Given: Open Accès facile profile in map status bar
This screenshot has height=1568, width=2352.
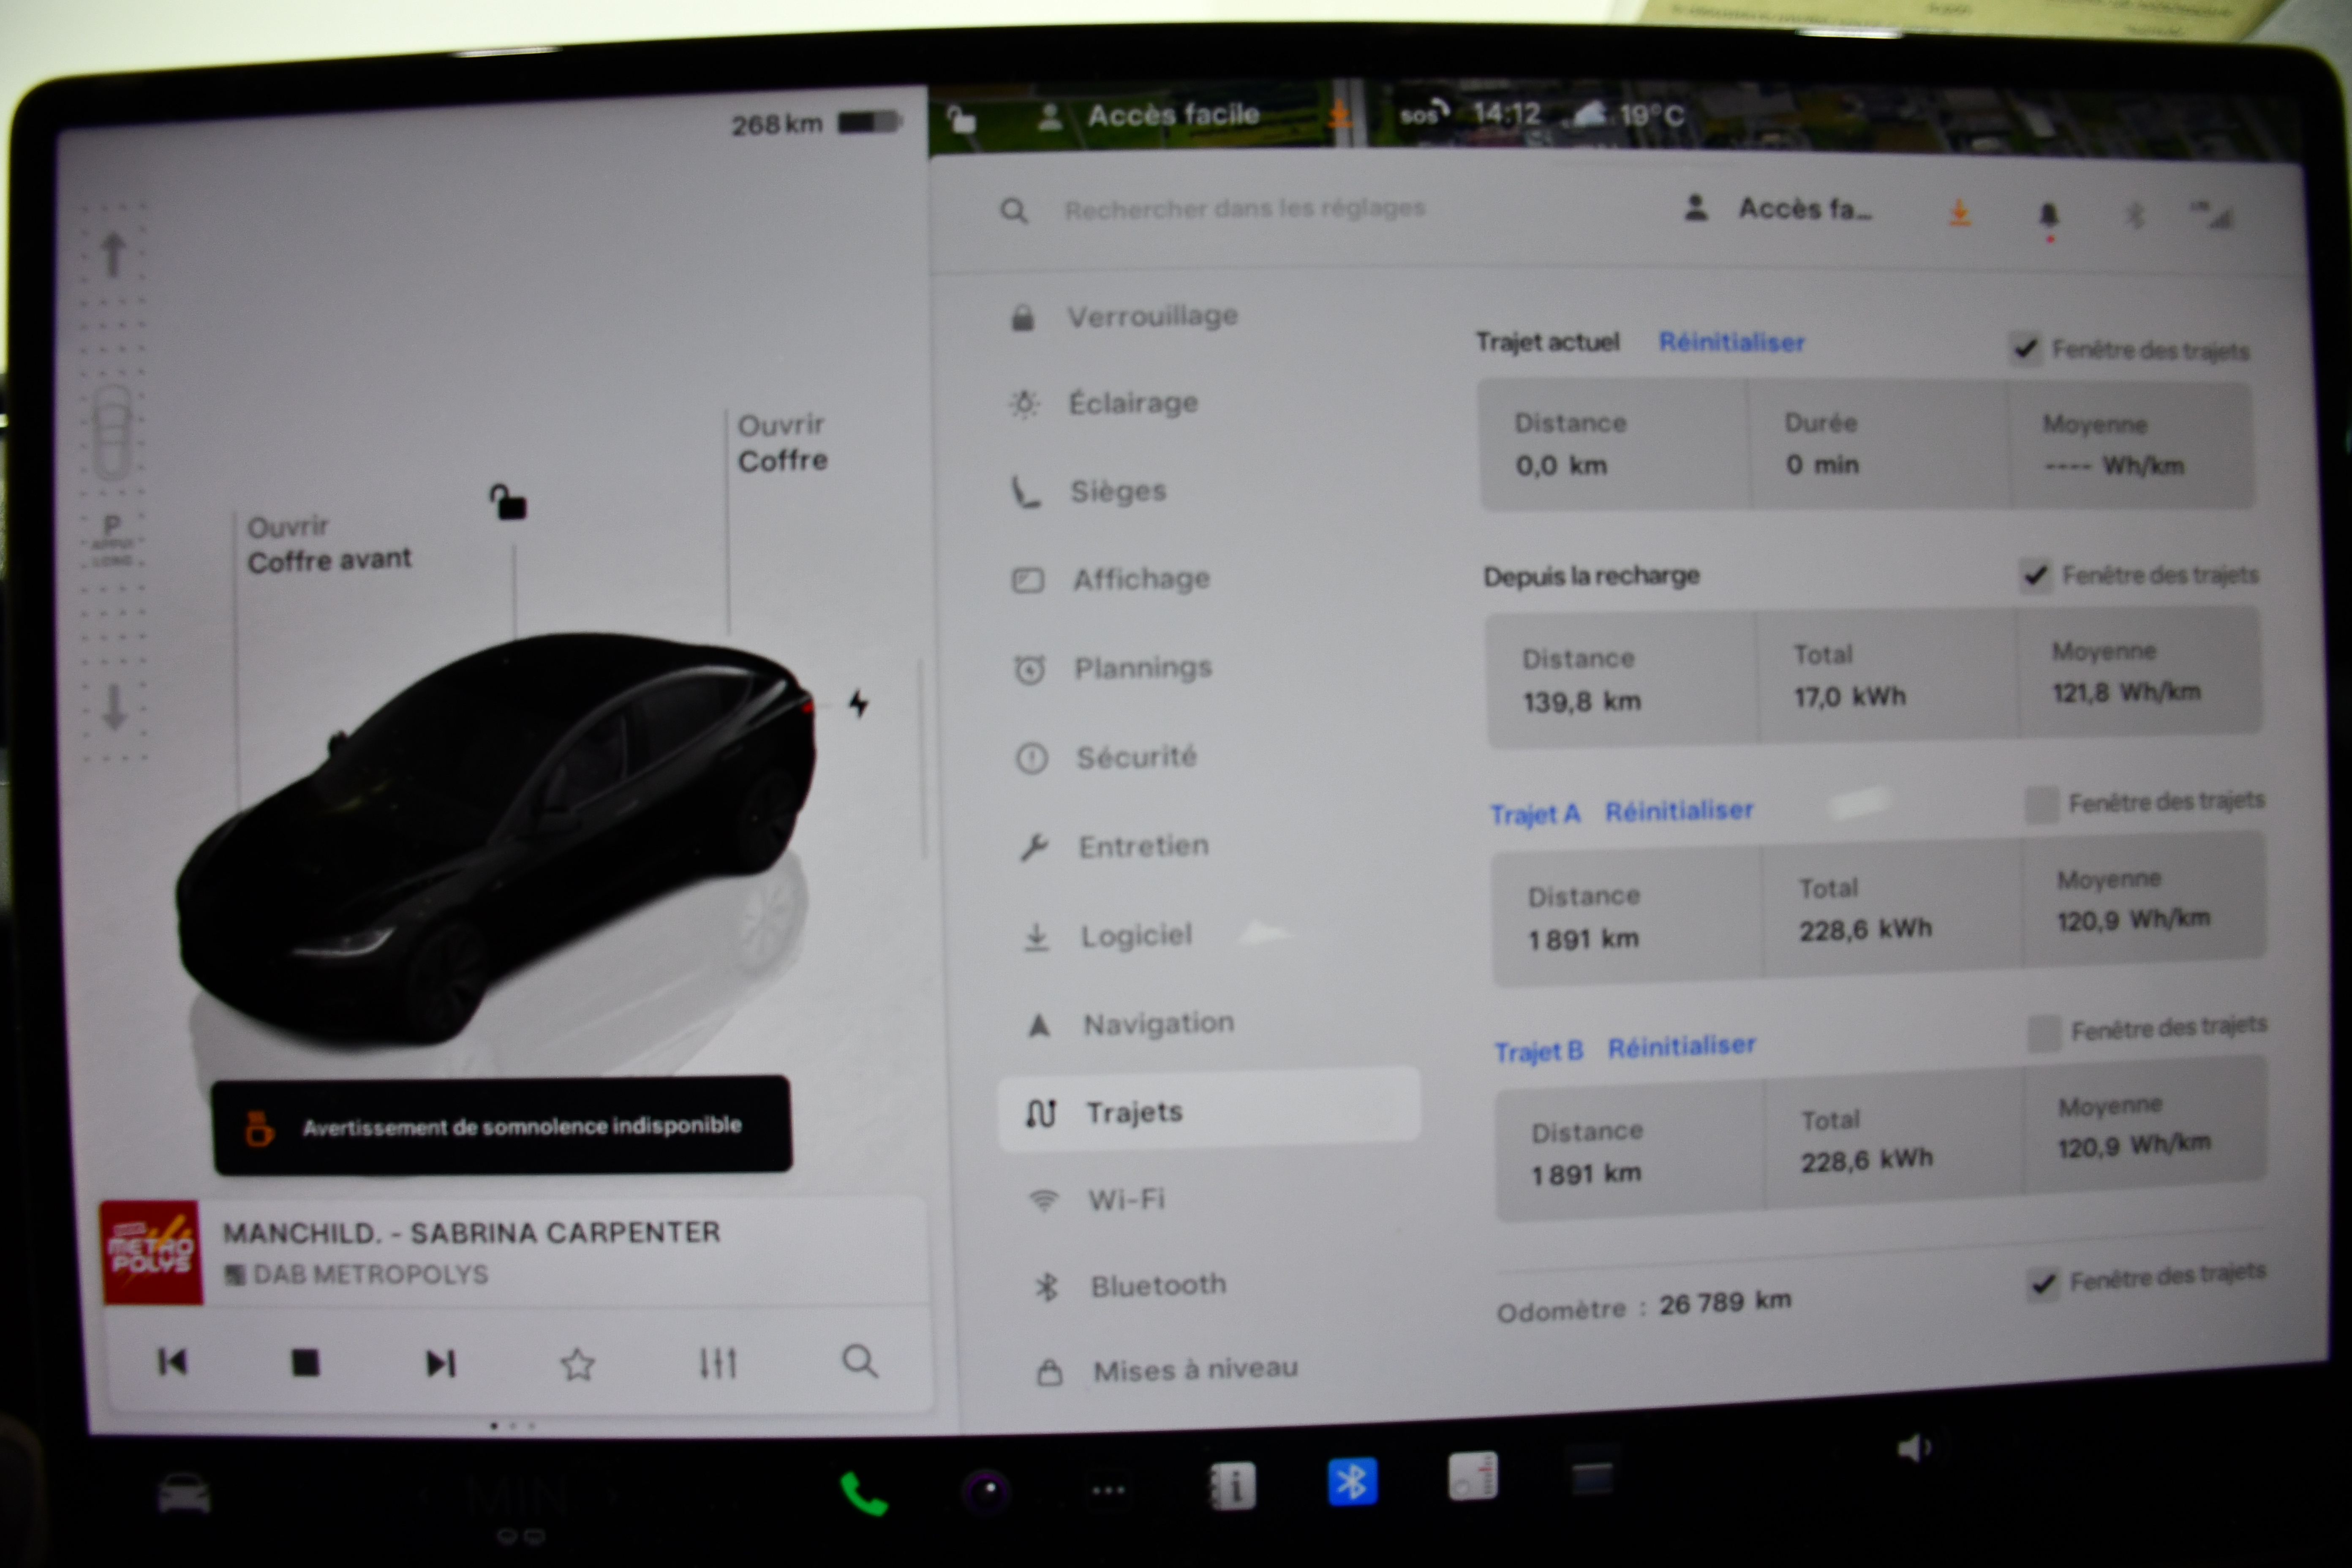Looking at the screenshot, I should pos(1149,116).
